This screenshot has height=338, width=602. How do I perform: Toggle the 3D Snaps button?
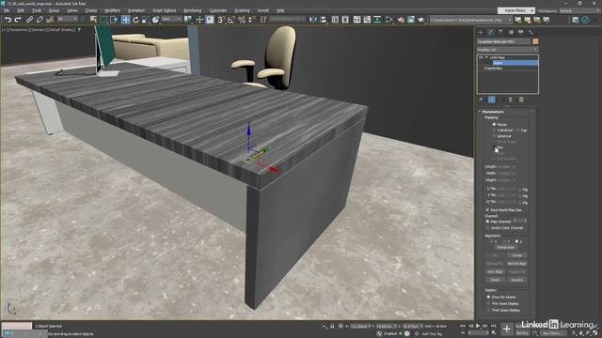(221, 20)
